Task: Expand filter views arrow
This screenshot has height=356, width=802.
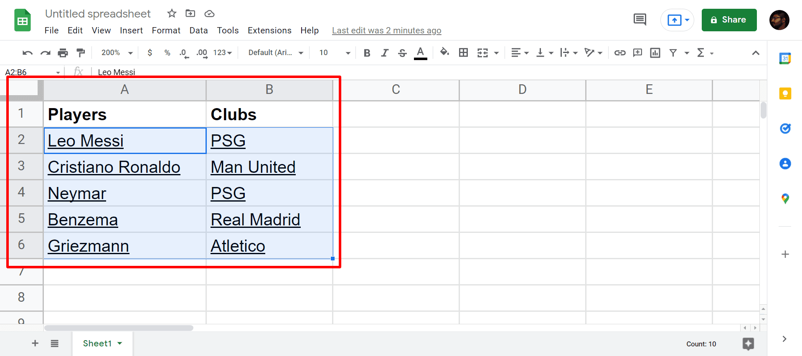Action: click(686, 53)
